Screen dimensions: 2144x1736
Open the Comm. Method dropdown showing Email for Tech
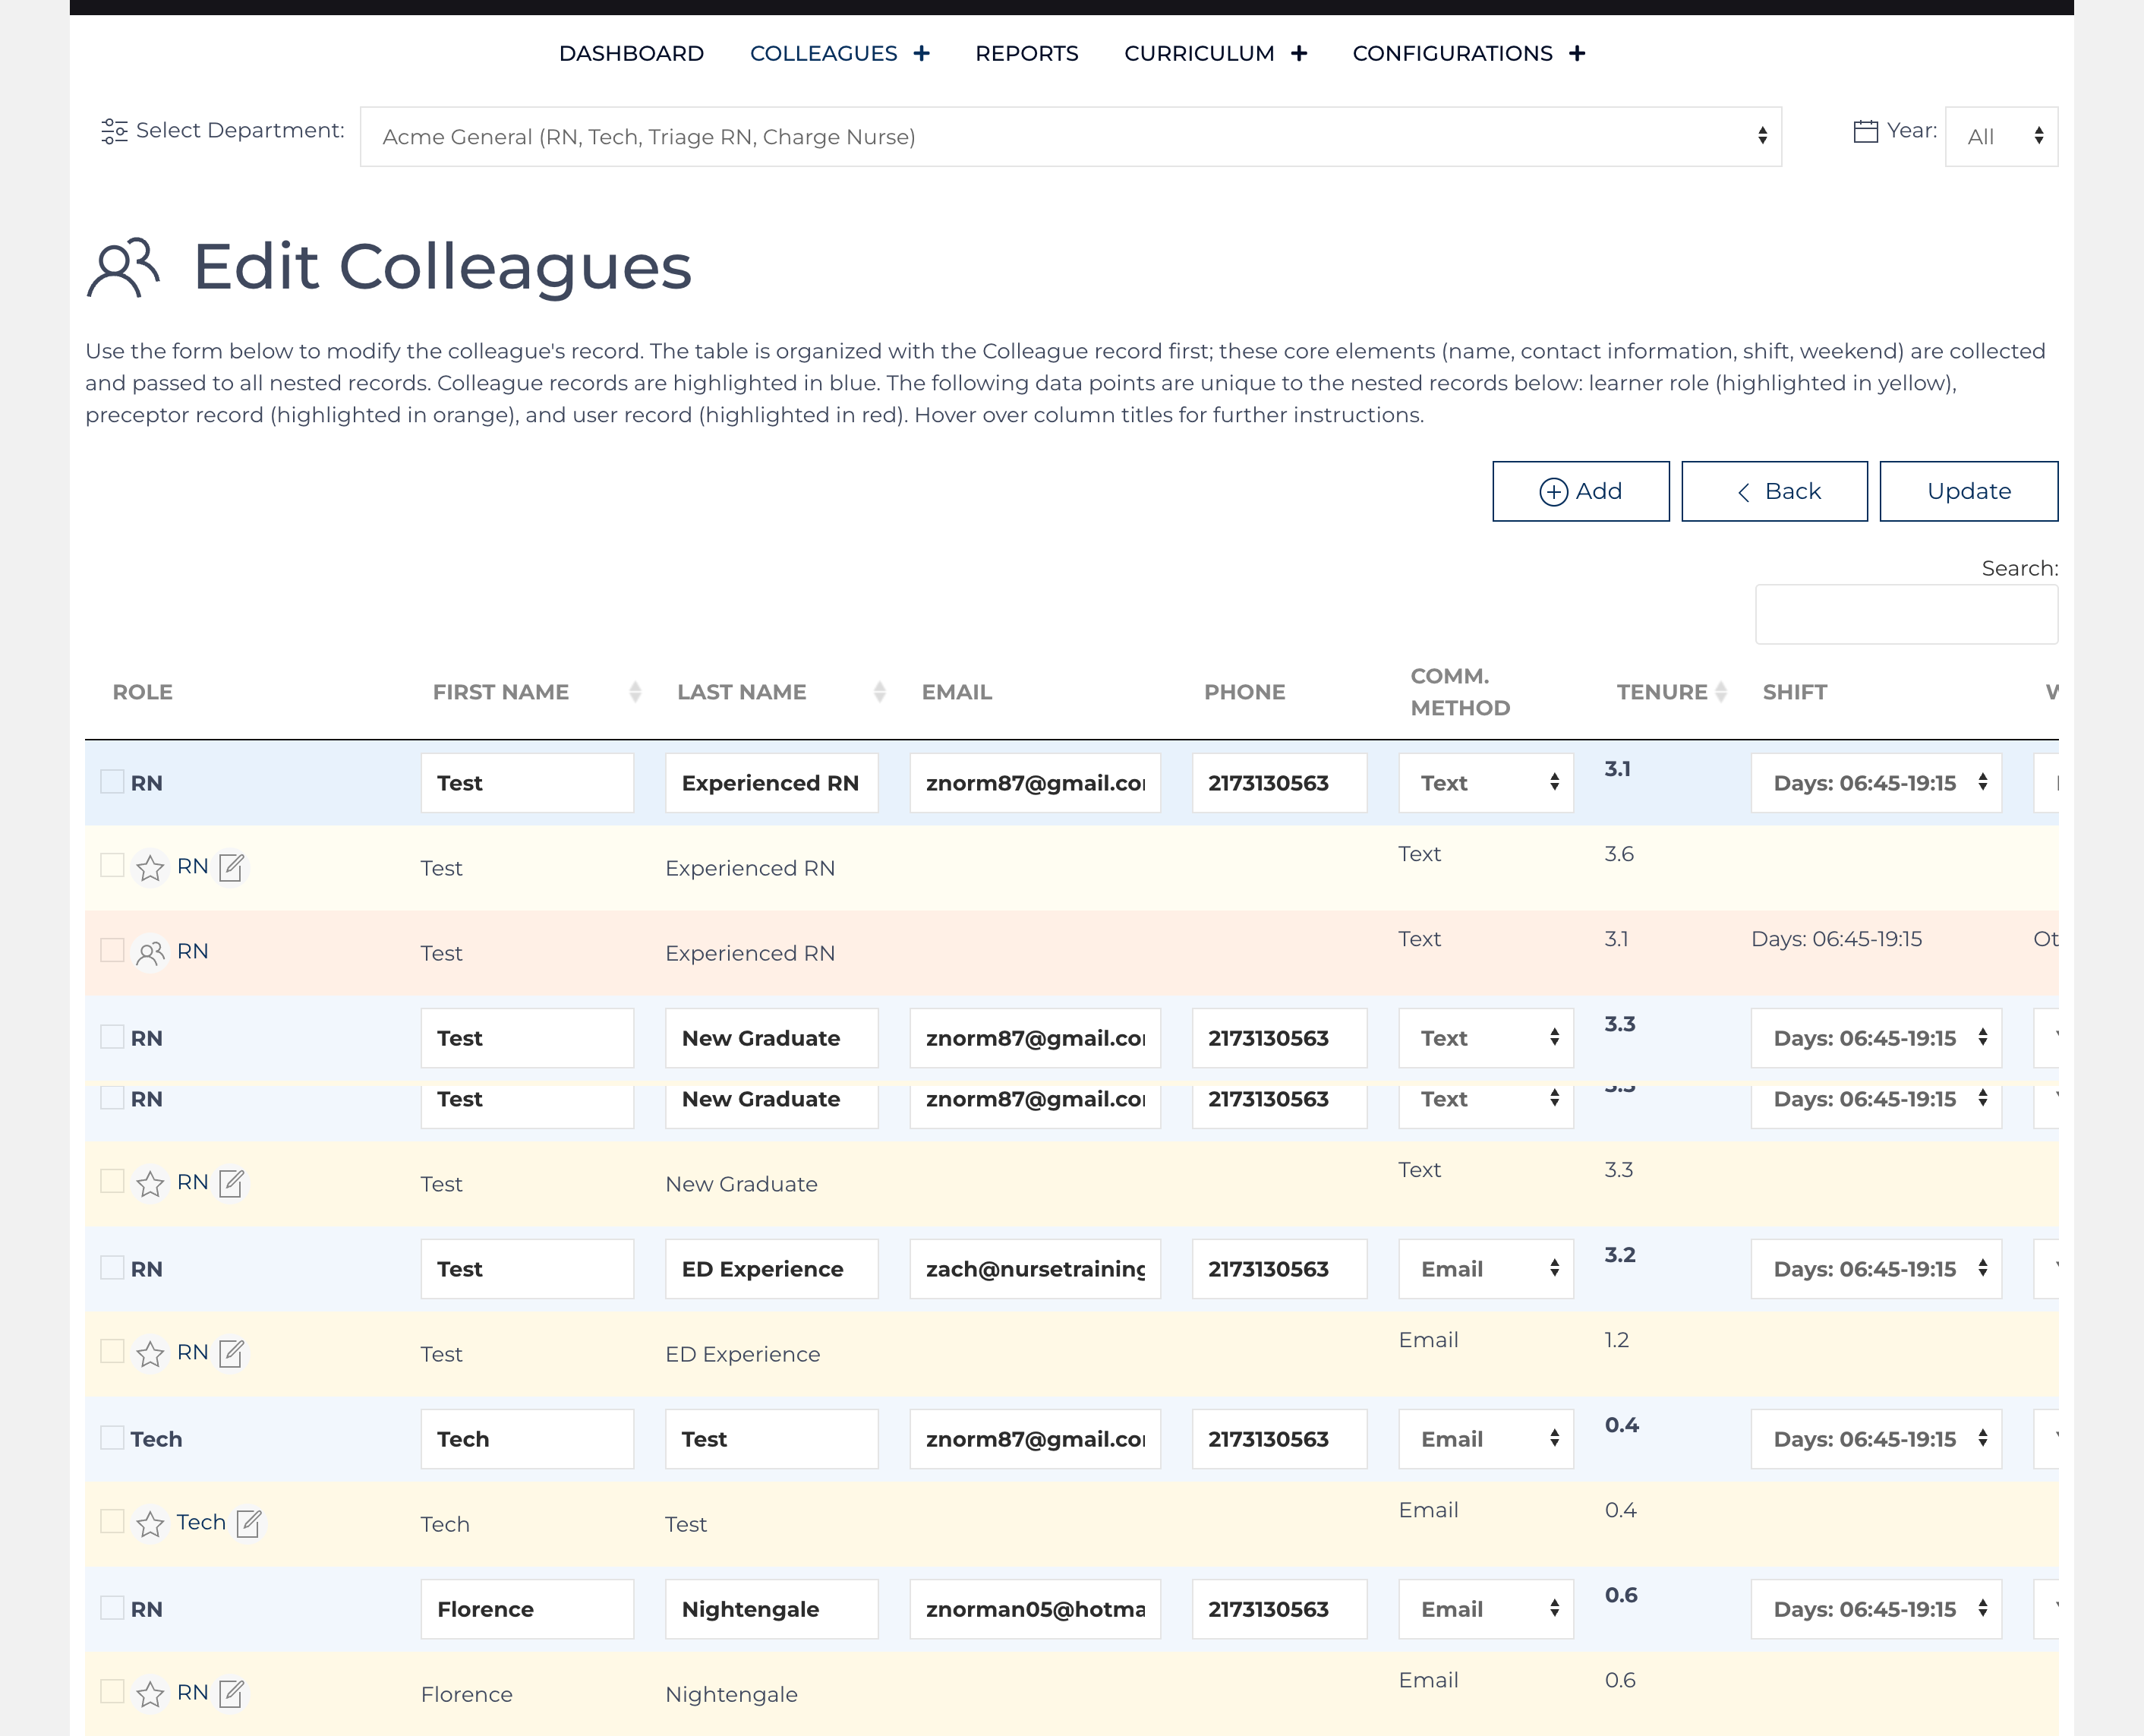(x=1485, y=1438)
